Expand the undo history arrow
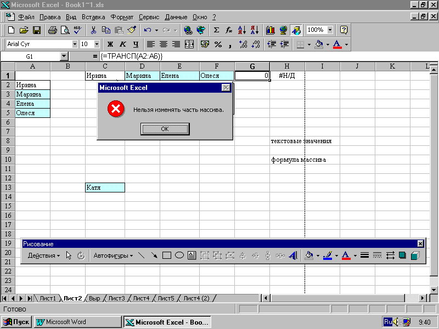Image resolution: width=439 pixels, height=329 pixels. (156, 30)
